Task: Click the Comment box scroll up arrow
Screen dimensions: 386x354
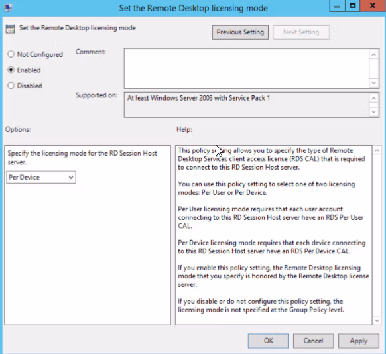Action: (x=373, y=54)
